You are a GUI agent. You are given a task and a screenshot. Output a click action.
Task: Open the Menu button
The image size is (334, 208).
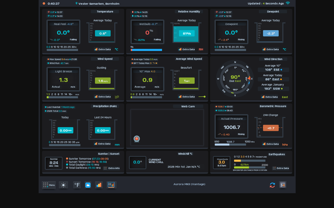coord(49,185)
